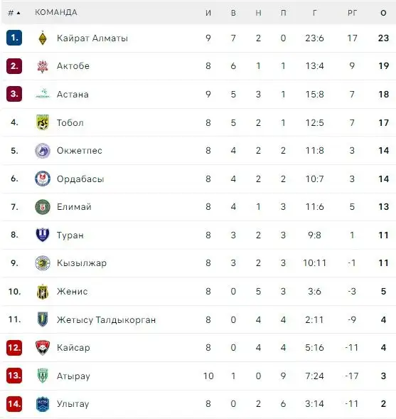Click the Кайрат Алматы club logo

pyautogui.click(x=43, y=38)
